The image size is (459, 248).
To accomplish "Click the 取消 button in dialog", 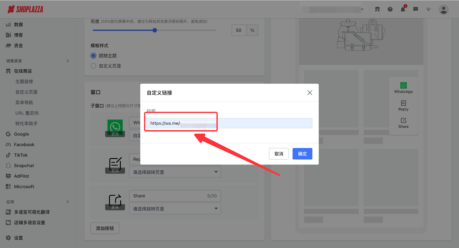I will coord(279,154).
